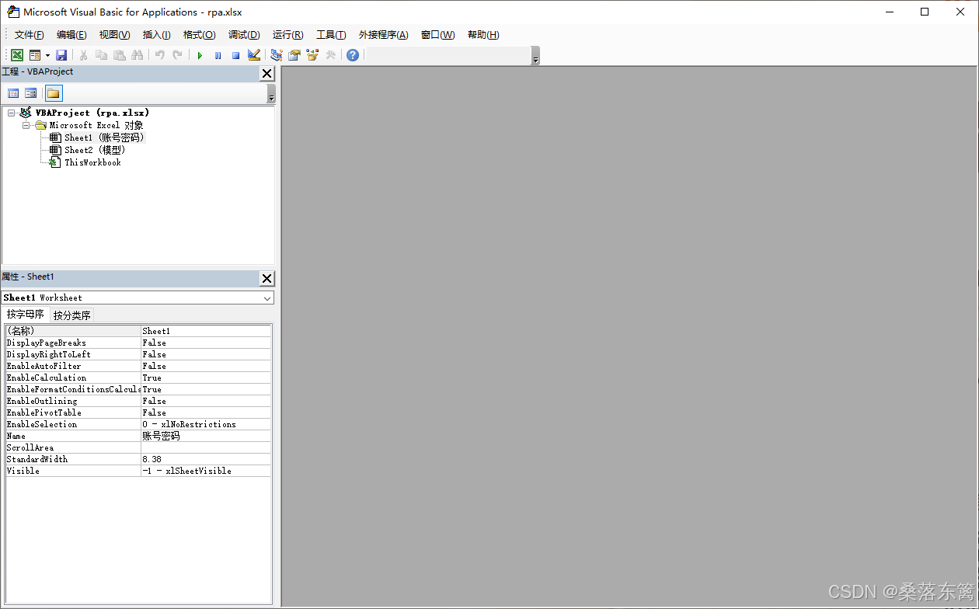Click Visible value xlSheetVisible
Image resolution: width=979 pixels, height=609 pixels.
coord(206,471)
